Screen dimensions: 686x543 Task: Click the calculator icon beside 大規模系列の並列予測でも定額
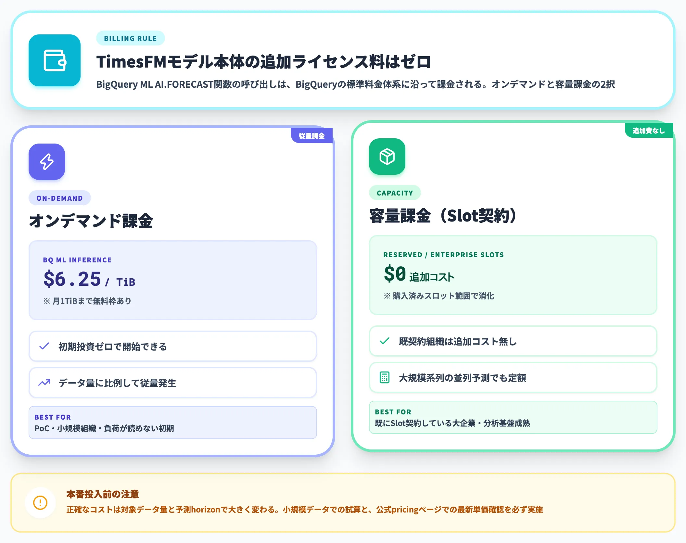pyautogui.click(x=385, y=377)
